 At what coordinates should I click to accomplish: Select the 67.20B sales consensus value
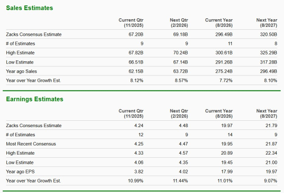(x=136, y=34)
